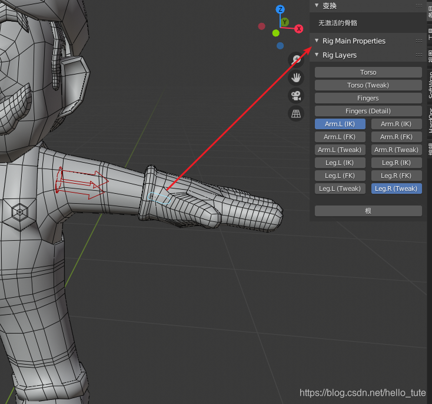Select the light blue hand bone control
Viewport: 432px width, 404px height.
pyautogui.click(x=159, y=198)
